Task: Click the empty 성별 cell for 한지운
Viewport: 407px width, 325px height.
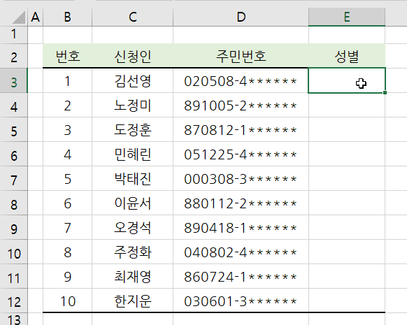Action: (347, 301)
